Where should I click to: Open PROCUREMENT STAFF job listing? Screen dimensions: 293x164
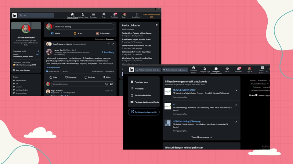coord(184,90)
